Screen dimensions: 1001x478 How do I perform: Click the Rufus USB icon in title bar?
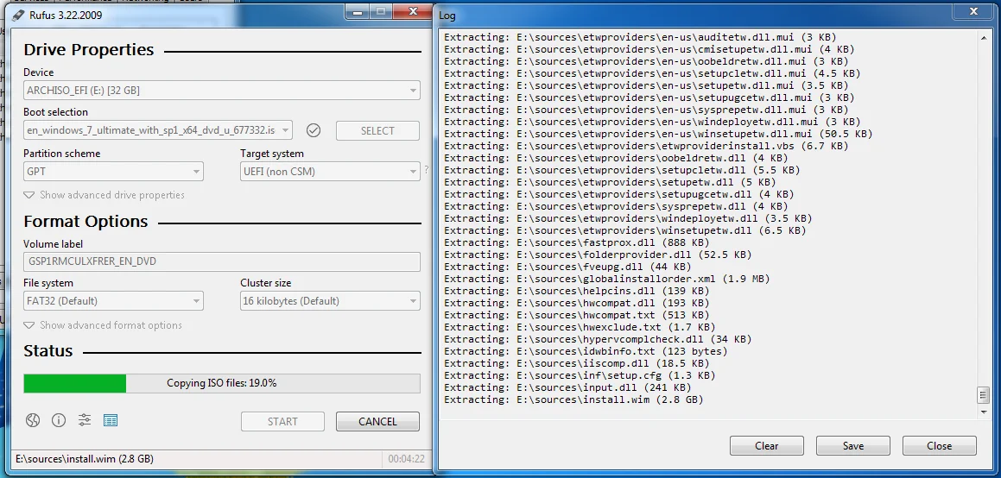tap(18, 15)
